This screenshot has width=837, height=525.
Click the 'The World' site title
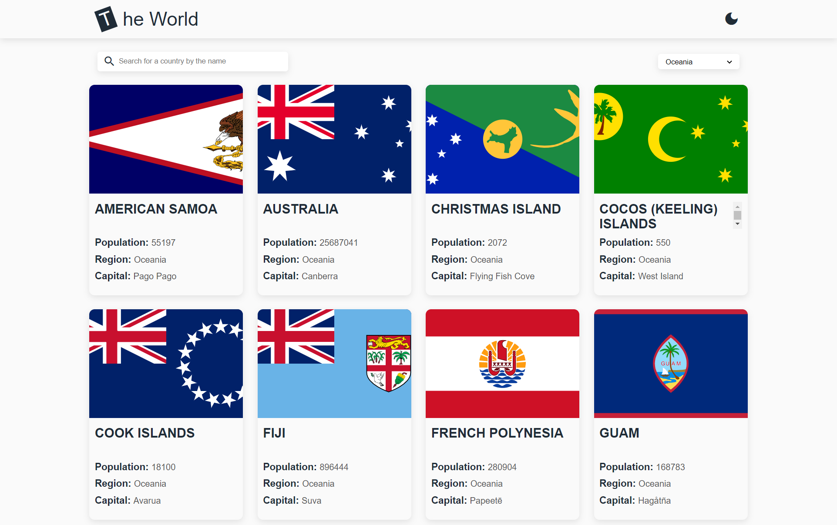(160, 19)
